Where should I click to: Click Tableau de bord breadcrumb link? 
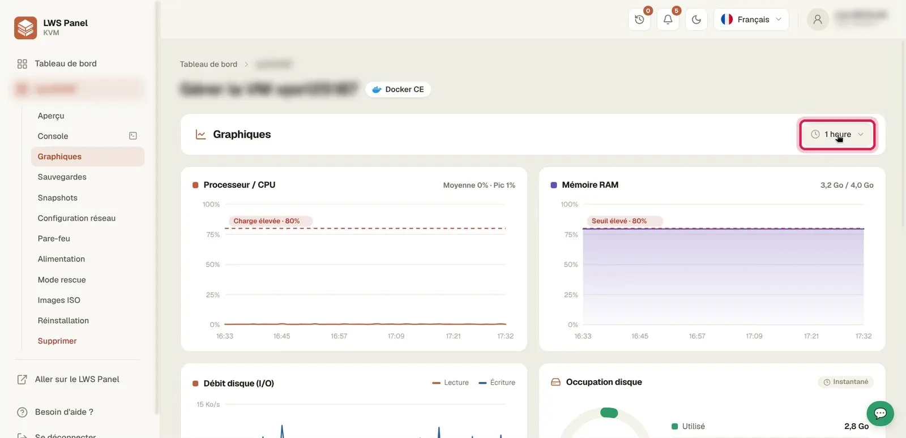[208, 65]
